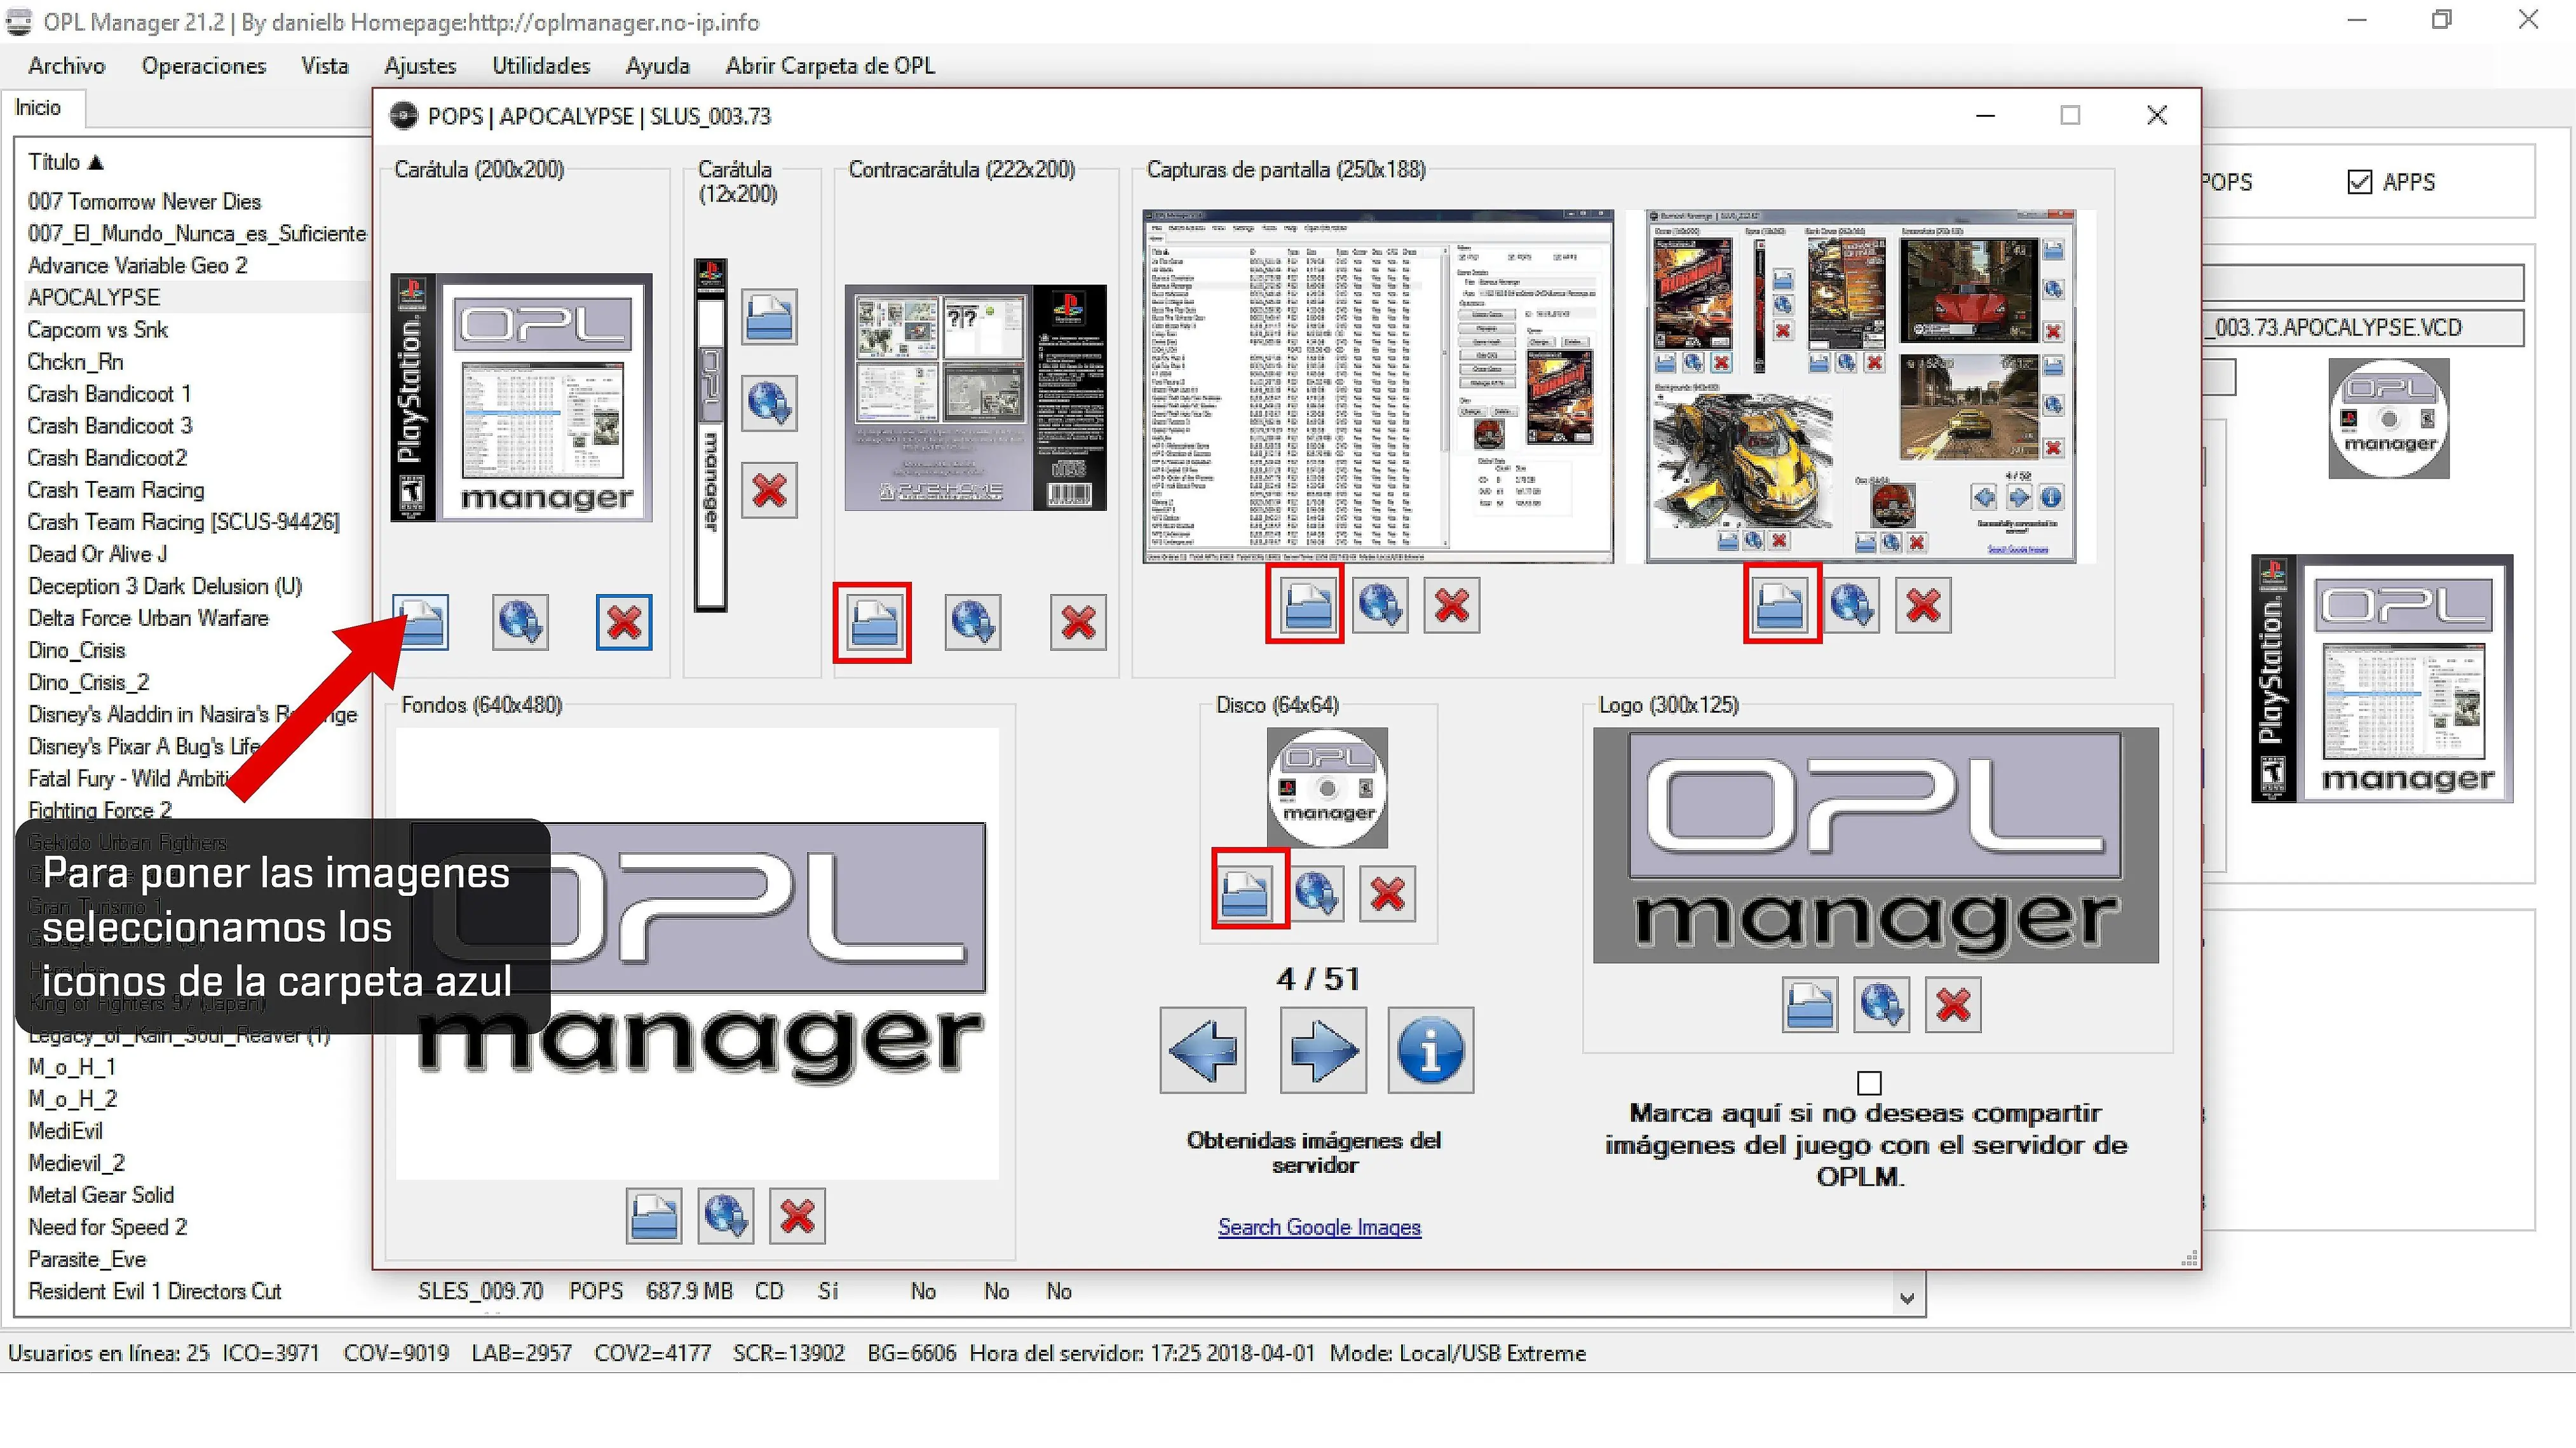This screenshot has width=2576, height=1448.
Task: Delete the spine Carátula (12x200) image
Action: click(x=769, y=490)
